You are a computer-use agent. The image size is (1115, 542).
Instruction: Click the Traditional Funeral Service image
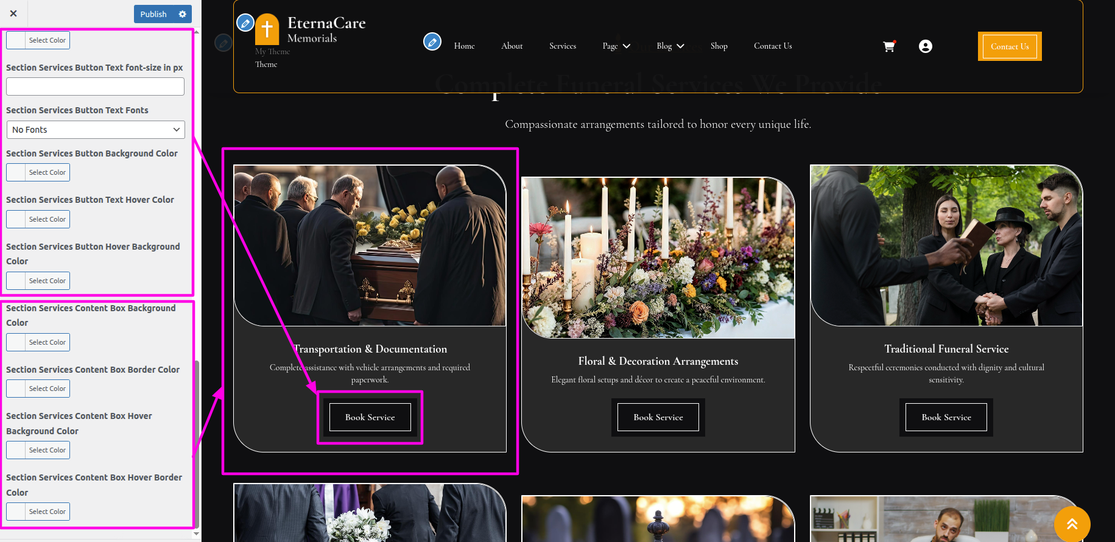click(946, 245)
